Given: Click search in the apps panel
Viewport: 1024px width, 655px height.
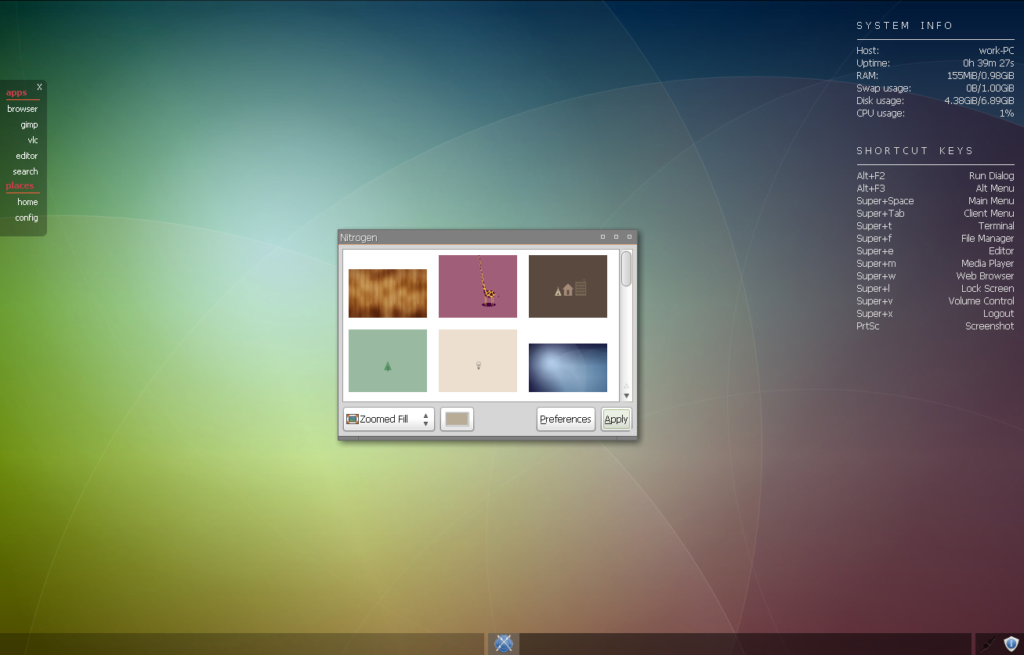Looking at the screenshot, I should click(x=25, y=171).
